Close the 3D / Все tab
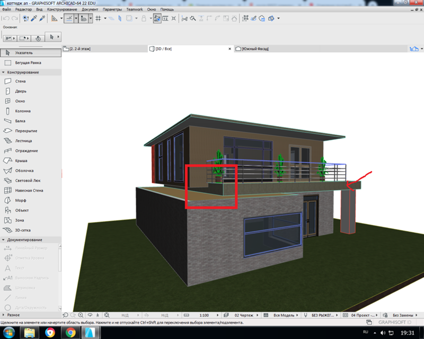Viewport: 424px width, 339px height. (x=229, y=49)
